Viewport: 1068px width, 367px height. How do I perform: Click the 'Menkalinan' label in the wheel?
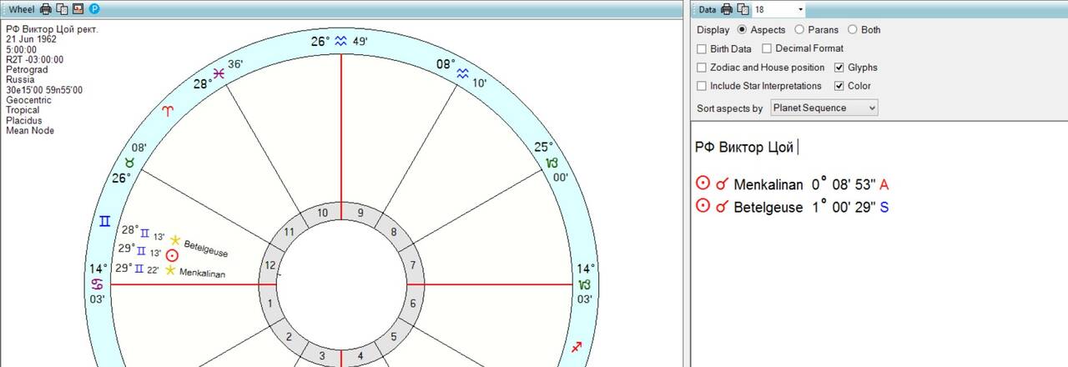202,273
